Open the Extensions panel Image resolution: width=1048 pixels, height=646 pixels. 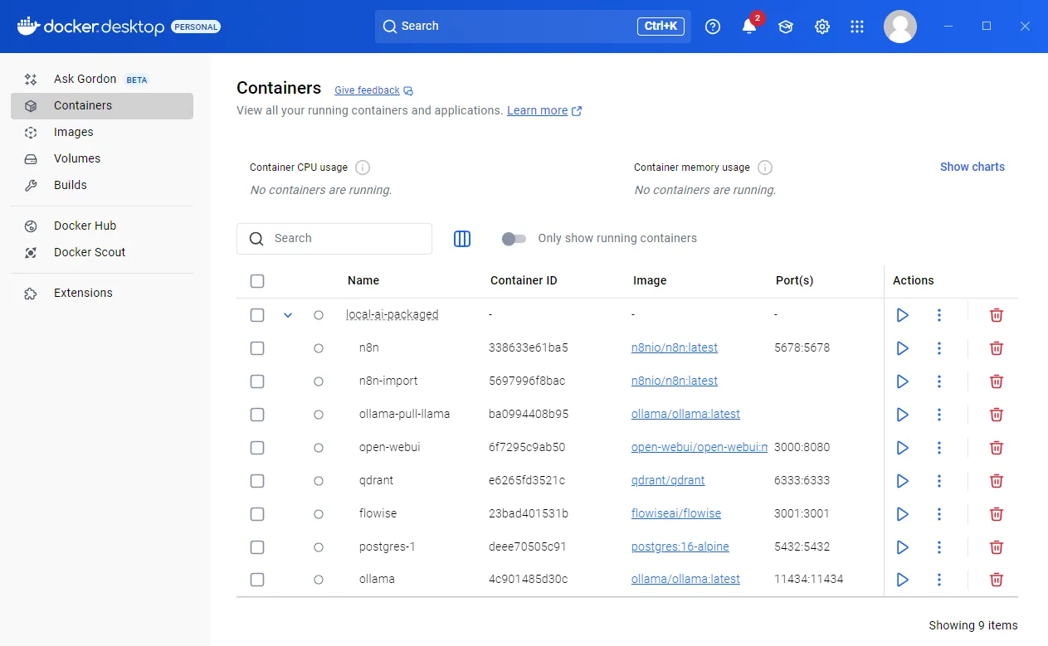[83, 293]
